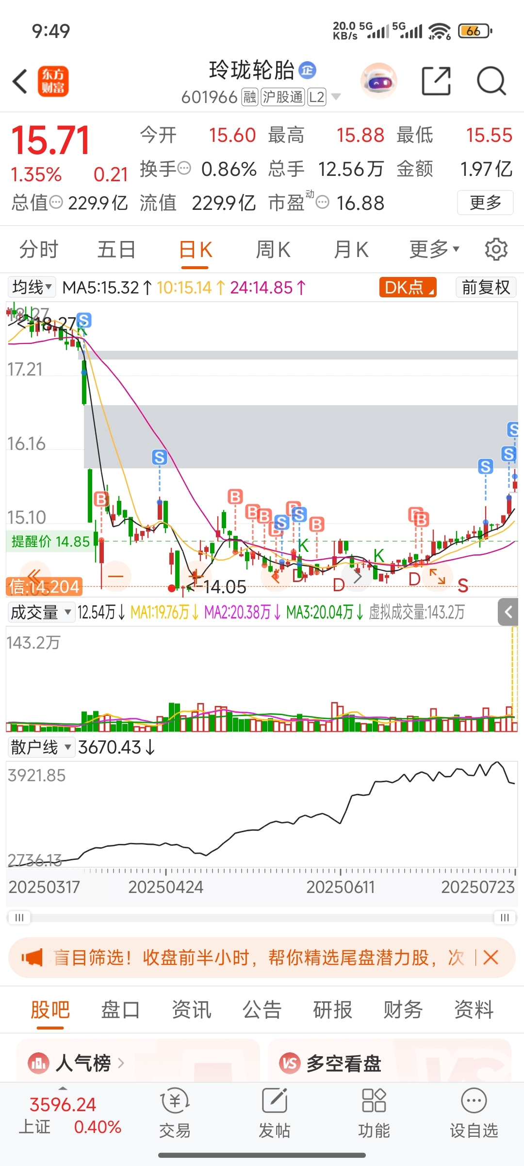Grab the right range slider handle

[x=505, y=917]
